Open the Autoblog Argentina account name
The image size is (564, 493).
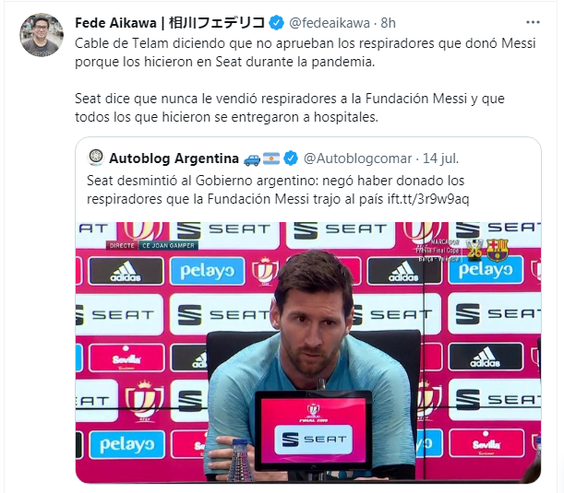click(174, 158)
